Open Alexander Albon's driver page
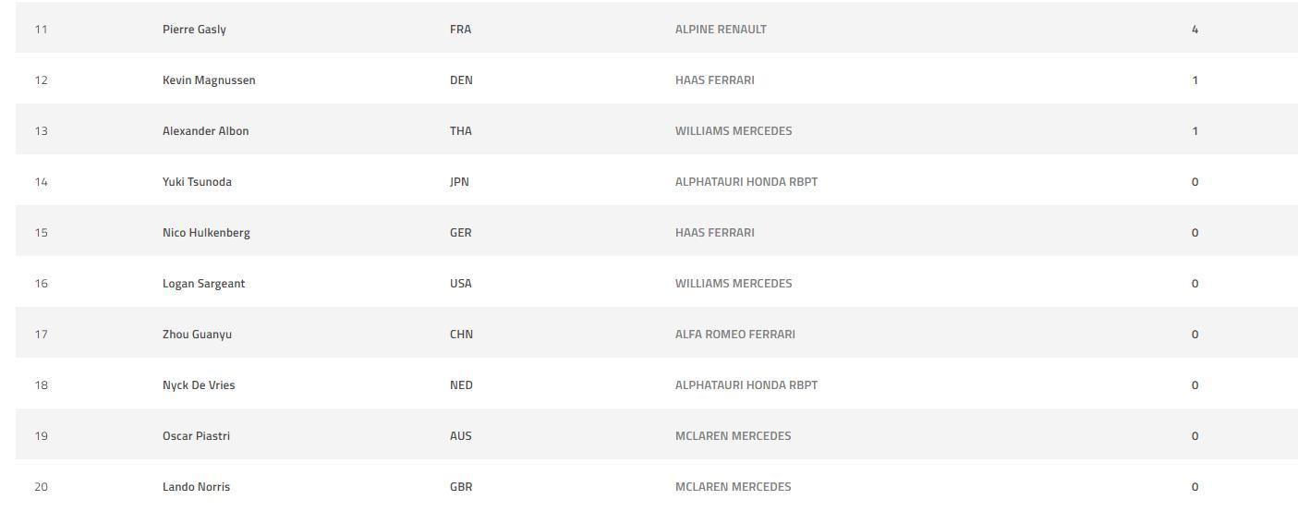1298x512 pixels. coord(205,131)
